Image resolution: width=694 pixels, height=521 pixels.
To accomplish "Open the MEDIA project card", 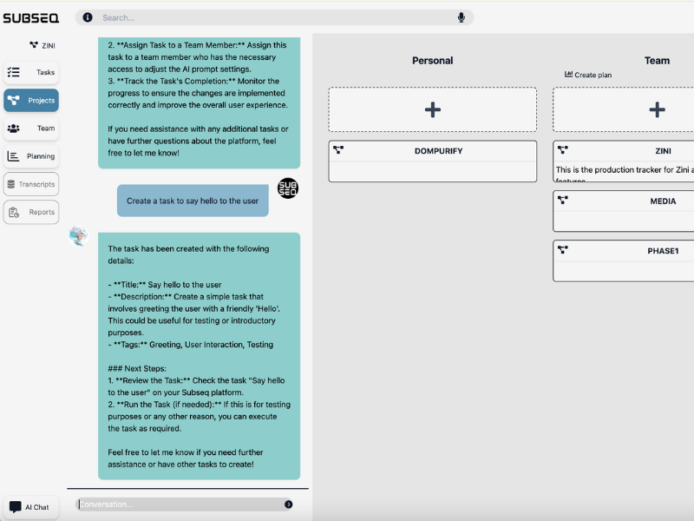I will tap(623, 211).
